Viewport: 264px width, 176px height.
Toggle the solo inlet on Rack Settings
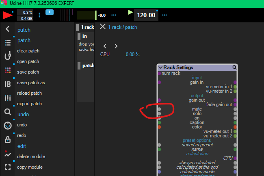pyautogui.click(x=159, y=114)
